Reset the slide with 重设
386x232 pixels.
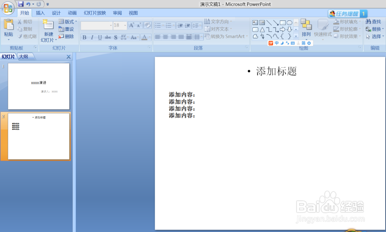click(x=66, y=29)
